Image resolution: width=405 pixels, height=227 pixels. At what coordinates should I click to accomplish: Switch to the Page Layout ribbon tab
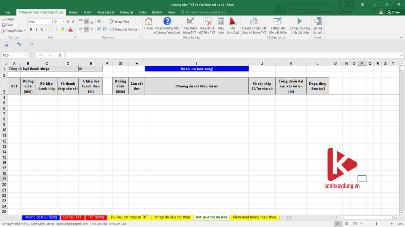[x=106, y=12]
